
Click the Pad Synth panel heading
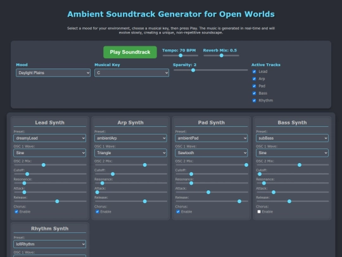point(212,122)
